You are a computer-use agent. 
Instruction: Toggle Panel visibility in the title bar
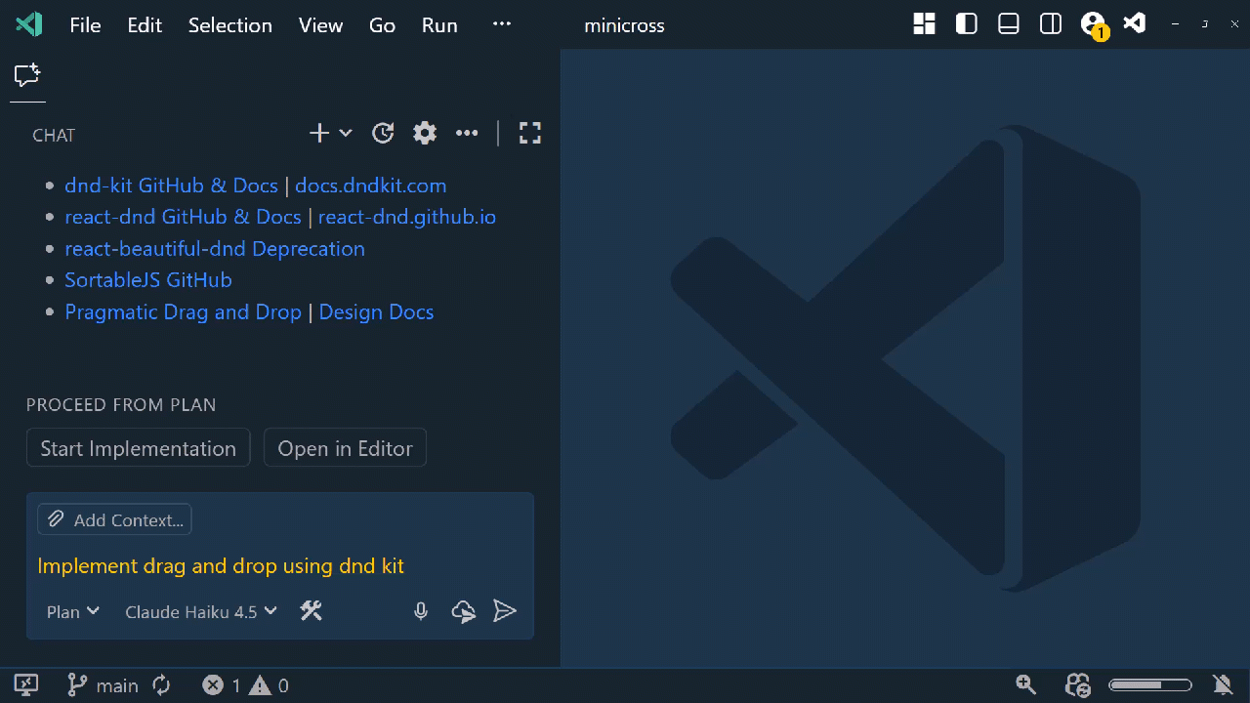[x=1008, y=23]
